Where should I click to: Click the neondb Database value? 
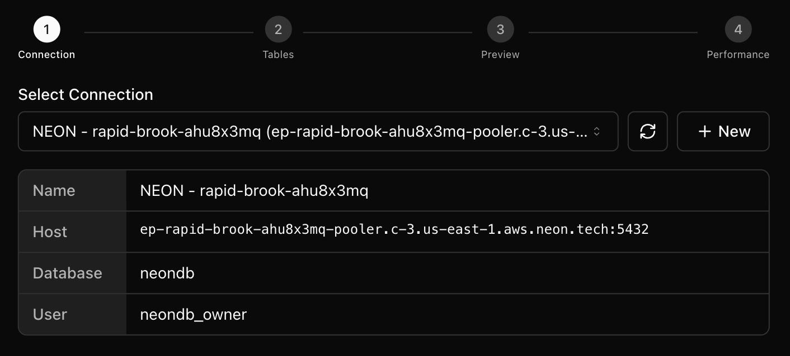[x=167, y=273]
